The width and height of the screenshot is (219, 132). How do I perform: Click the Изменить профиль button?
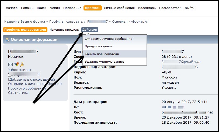pos(64,30)
